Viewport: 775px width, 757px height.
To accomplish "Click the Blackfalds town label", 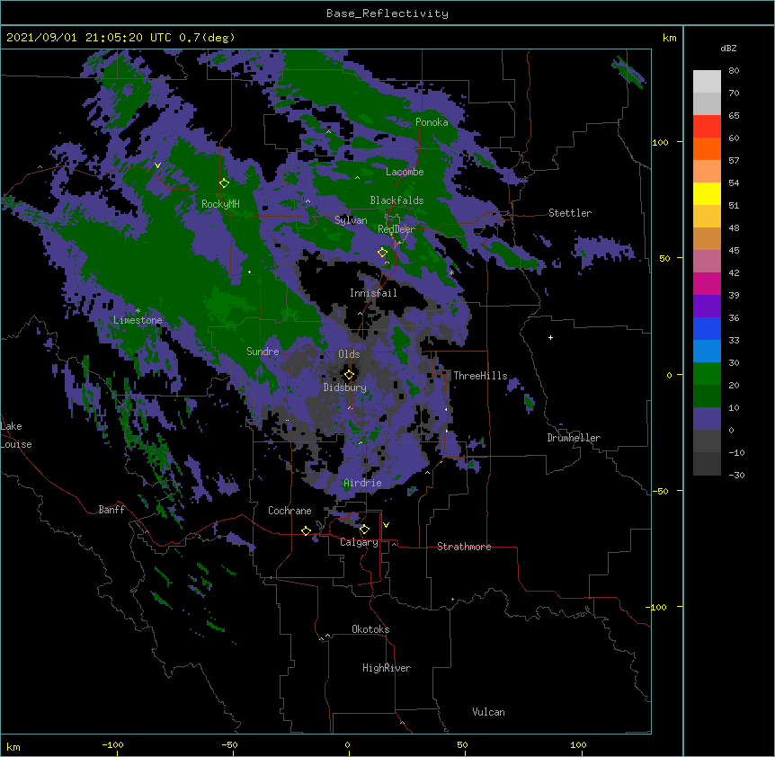I will pos(396,200).
